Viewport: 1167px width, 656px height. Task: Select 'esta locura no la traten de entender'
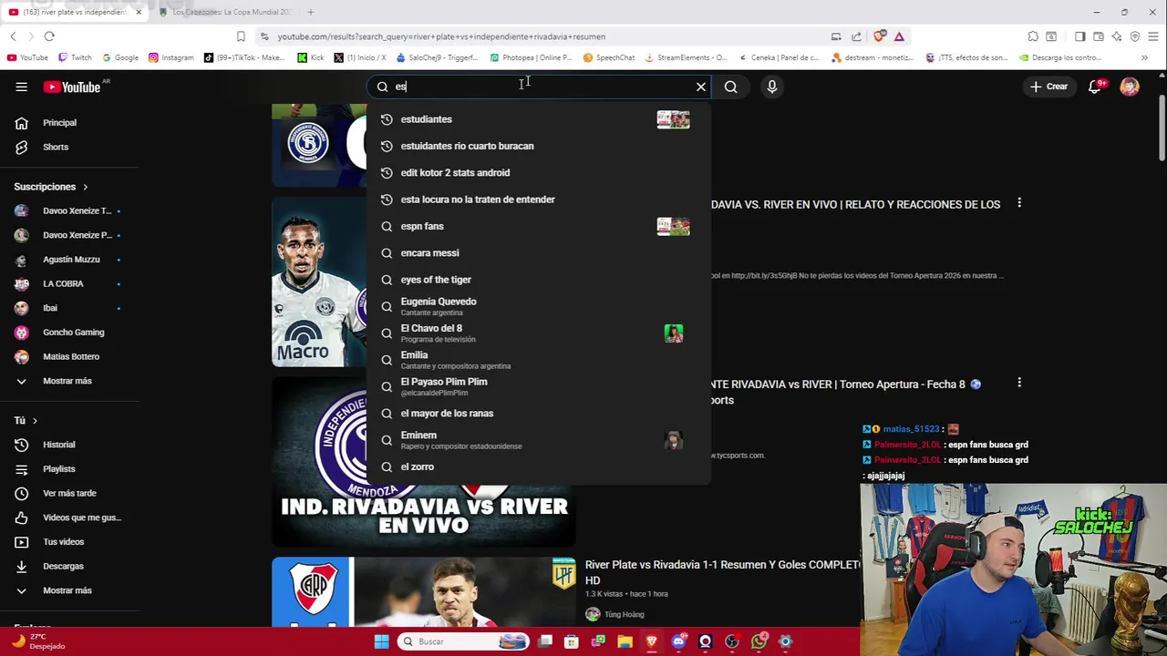pos(538,200)
